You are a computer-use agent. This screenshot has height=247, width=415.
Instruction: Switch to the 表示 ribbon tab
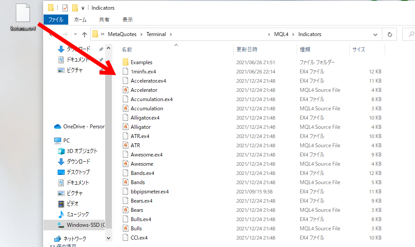click(x=127, y=20)
